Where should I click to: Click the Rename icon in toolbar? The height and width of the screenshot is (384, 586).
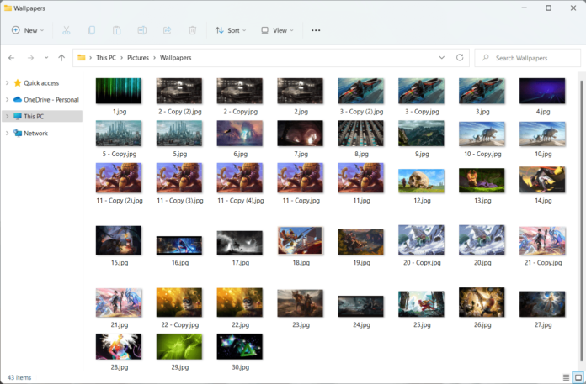142,30
